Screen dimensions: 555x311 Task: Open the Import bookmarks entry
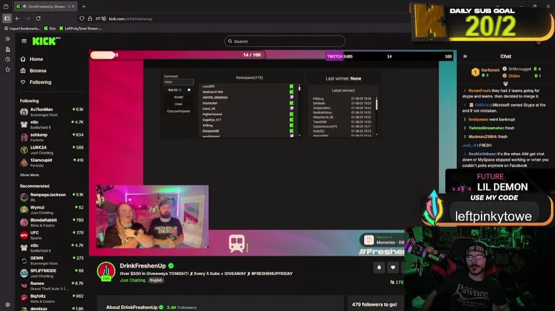coord(22,29)
